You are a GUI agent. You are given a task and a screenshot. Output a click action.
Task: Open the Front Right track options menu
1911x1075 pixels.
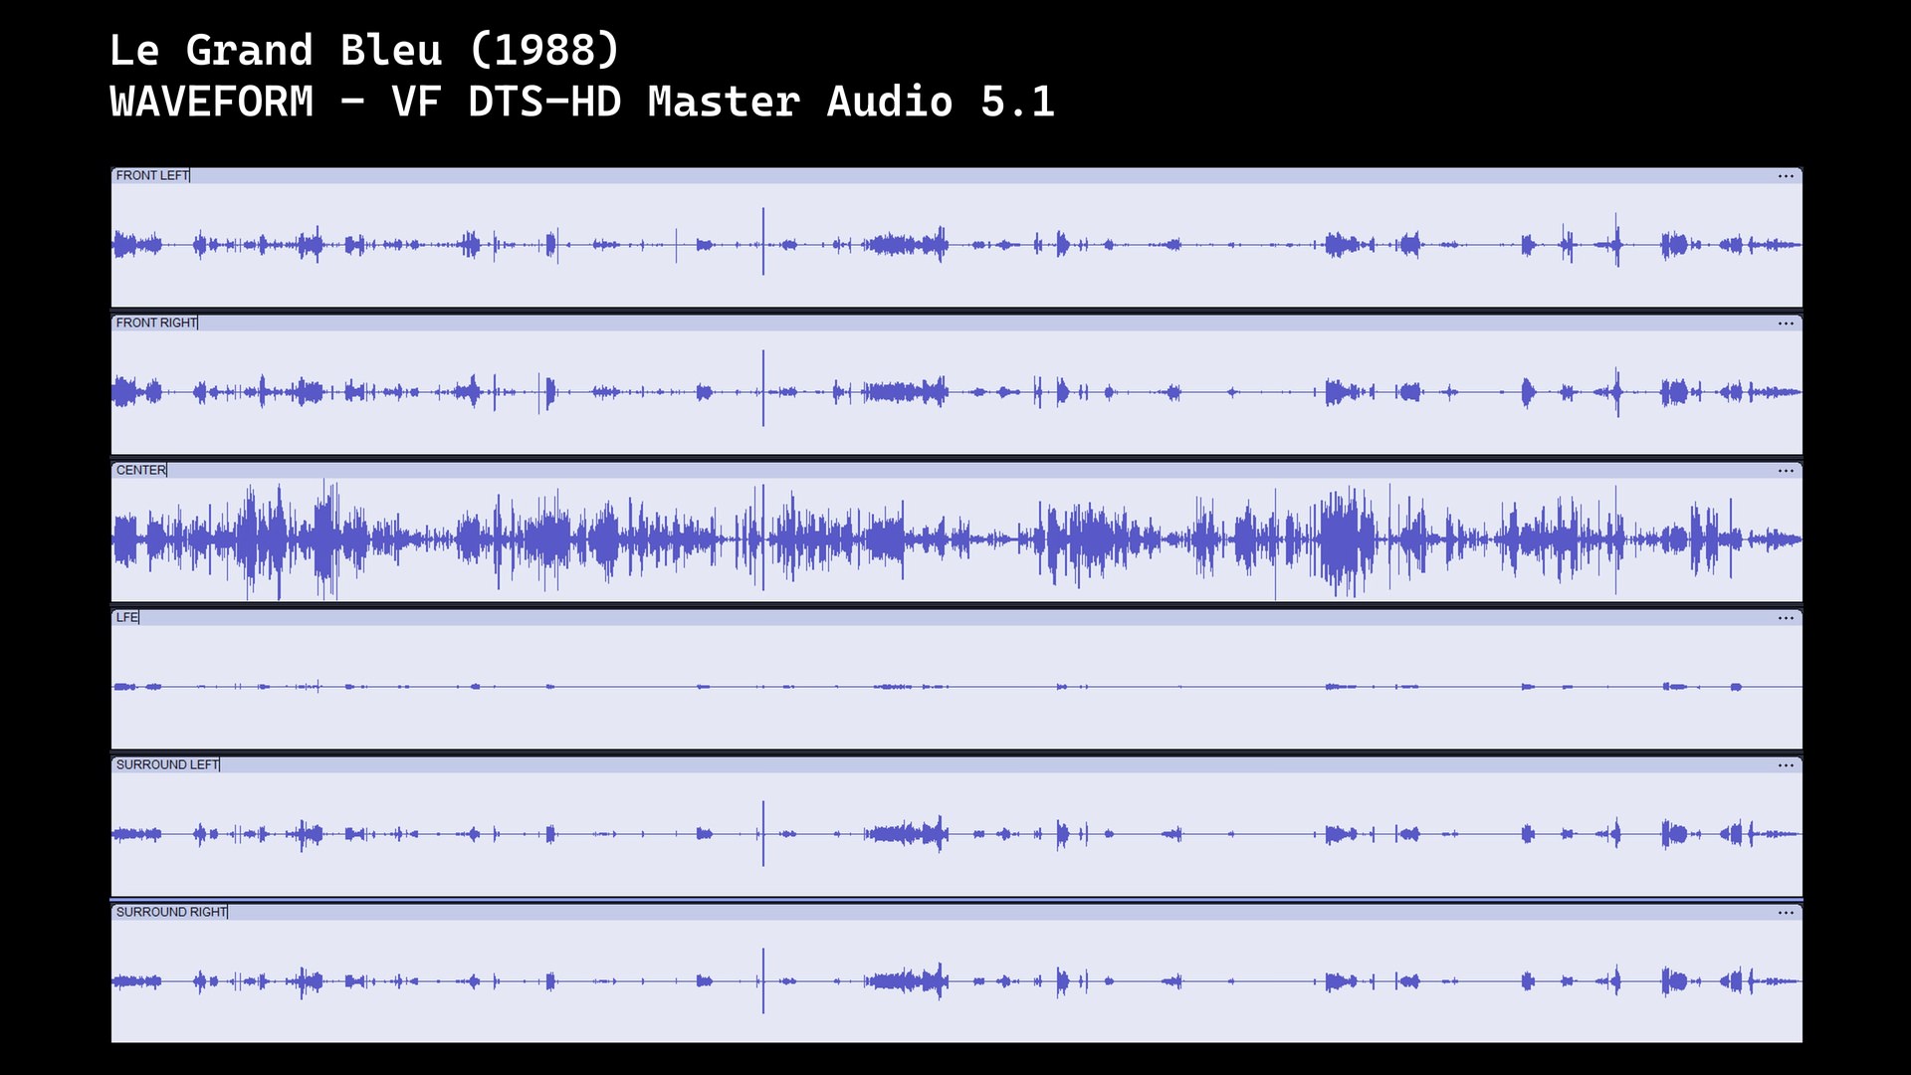point(1786,323)
